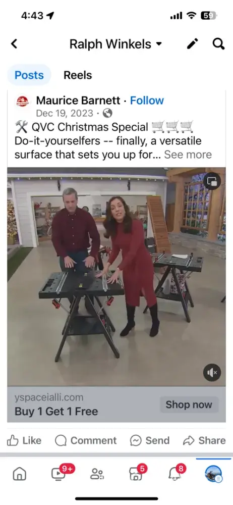
Task: Unmute the video sound
Action: tap(212, 373)
